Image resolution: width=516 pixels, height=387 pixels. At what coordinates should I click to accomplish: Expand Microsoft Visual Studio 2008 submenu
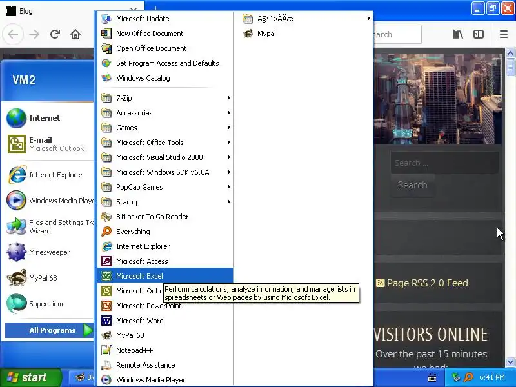click(x=165, y=157)
